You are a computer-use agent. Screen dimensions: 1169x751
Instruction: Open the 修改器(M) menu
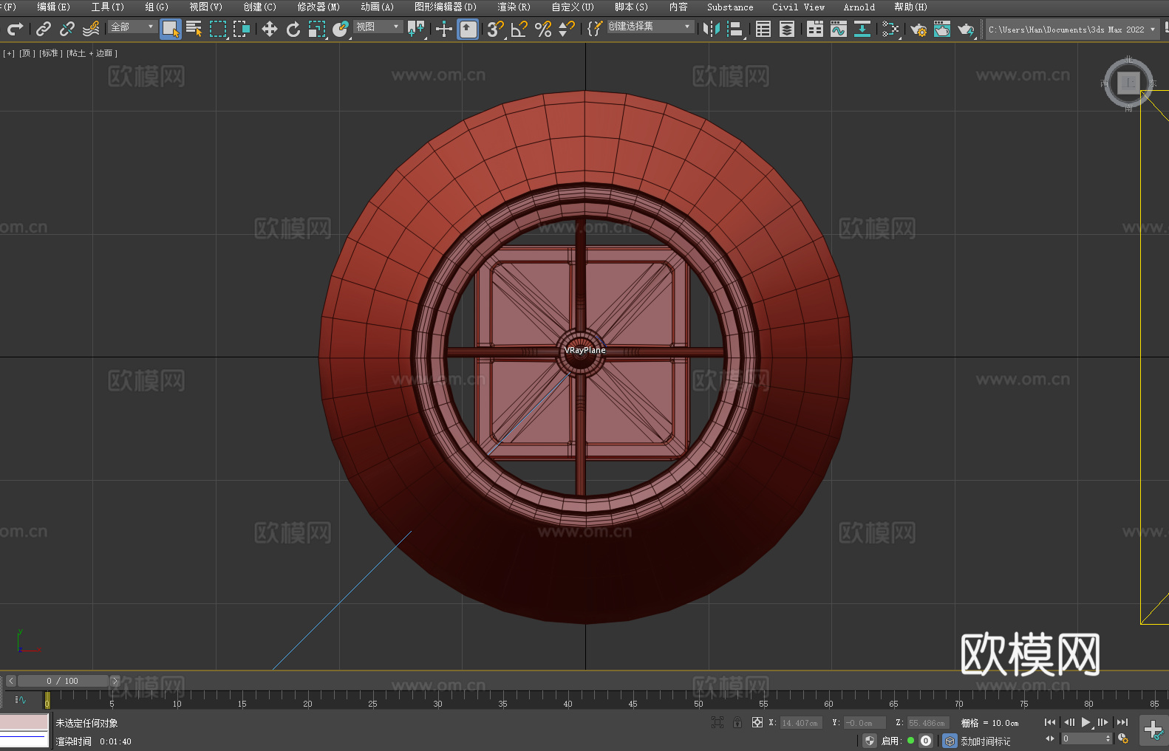318,7
